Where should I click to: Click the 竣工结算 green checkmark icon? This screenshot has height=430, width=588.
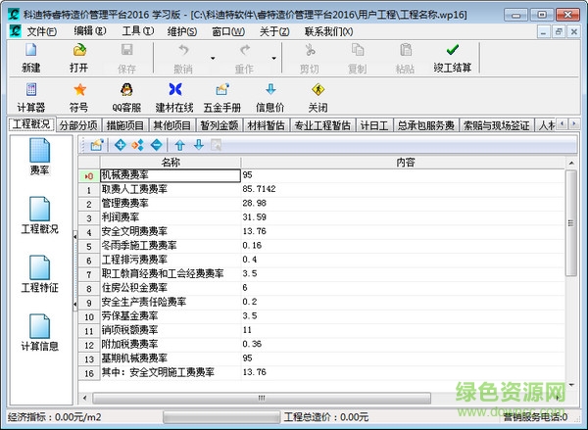click(452, 50)
